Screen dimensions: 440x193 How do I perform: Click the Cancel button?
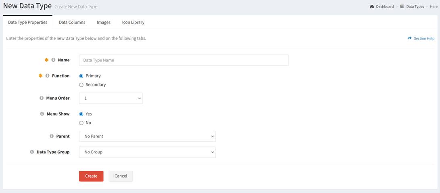[x=121, y=176]
